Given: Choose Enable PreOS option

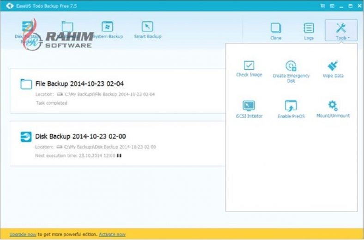Looking at the screenshot, I should 291,109.
